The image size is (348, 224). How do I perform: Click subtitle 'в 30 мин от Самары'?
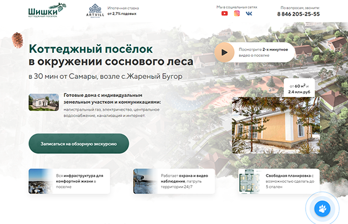click(63, 76)
